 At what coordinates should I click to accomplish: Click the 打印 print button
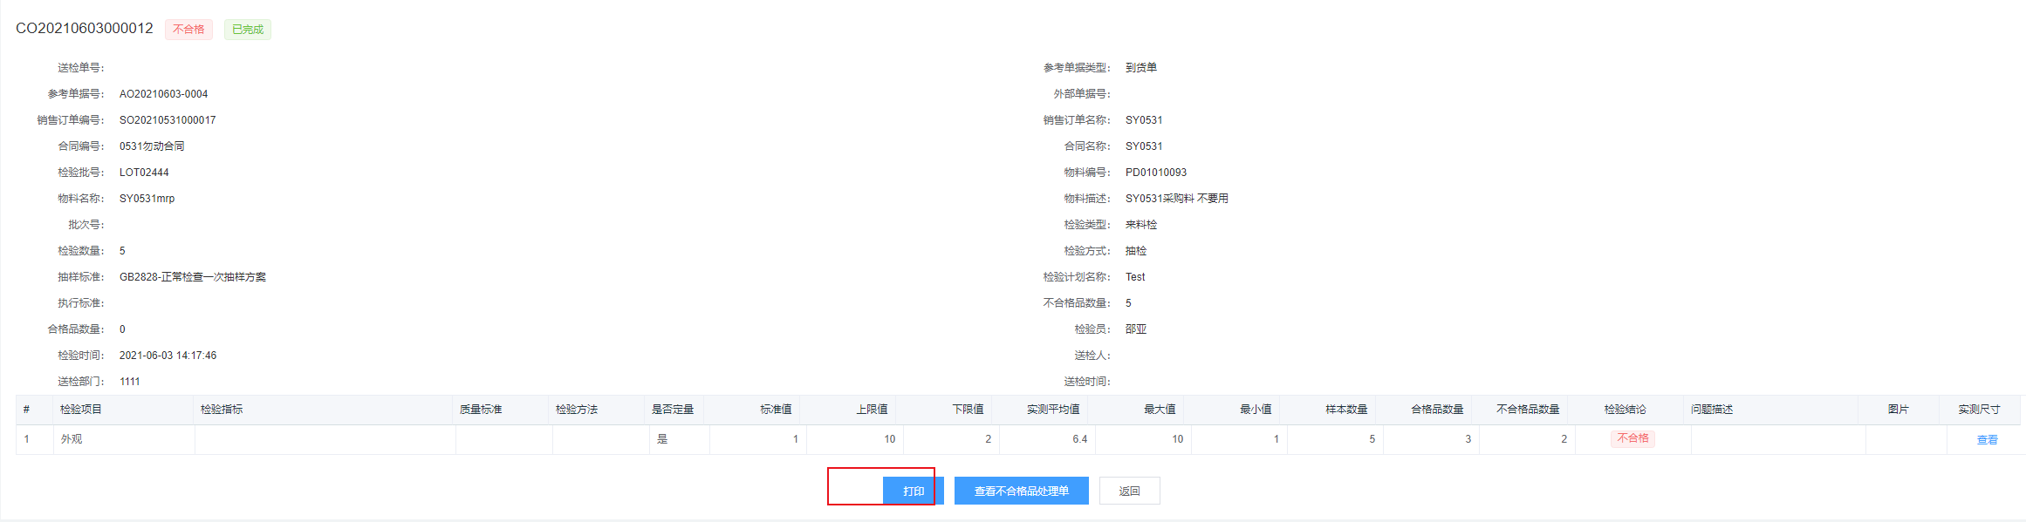coord(913,491)
